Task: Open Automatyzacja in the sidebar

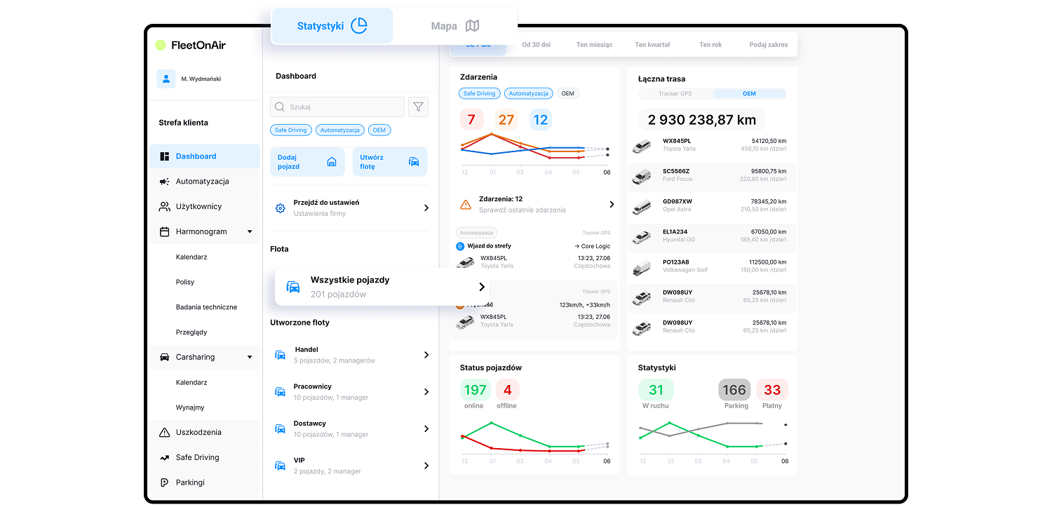Action: pos(204,182)
